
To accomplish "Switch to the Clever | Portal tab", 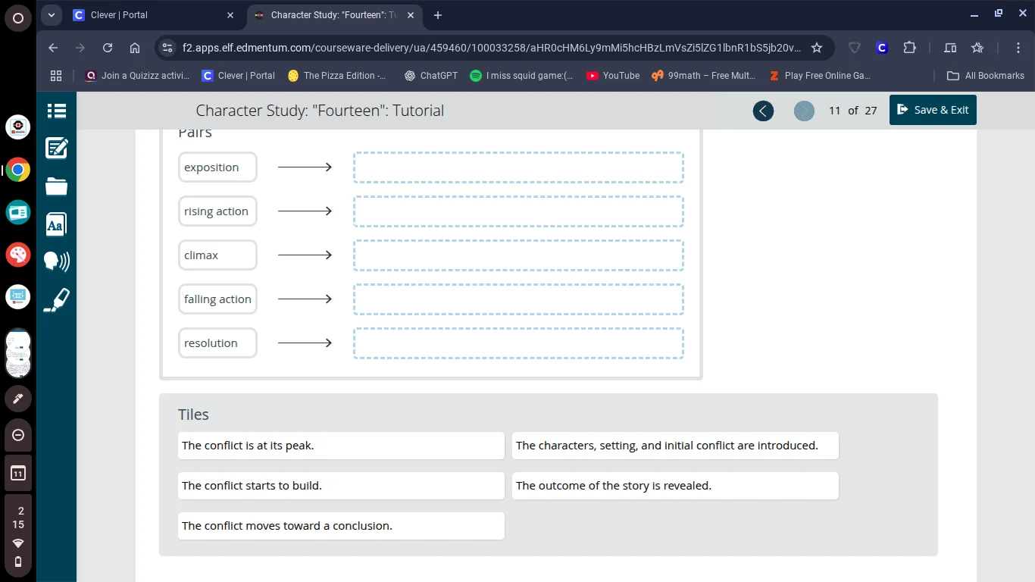I will (x=119, y=15).
